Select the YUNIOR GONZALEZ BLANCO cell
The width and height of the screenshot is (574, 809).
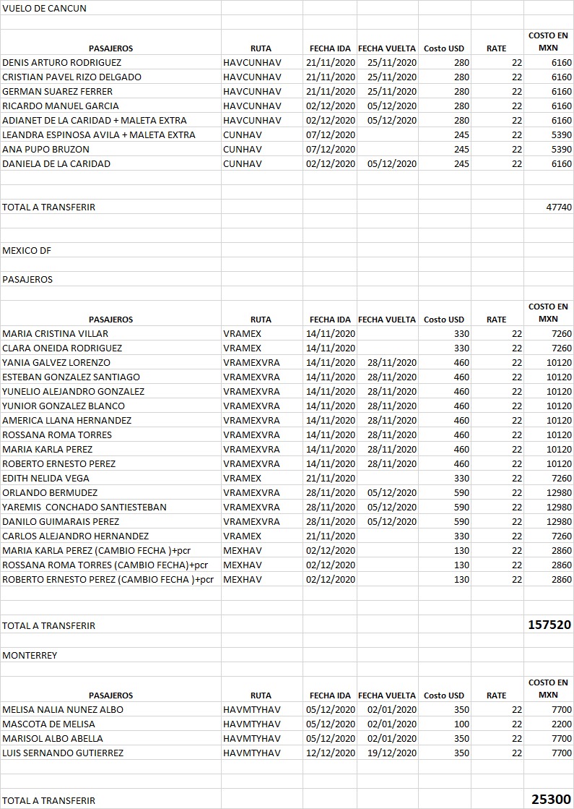110,406
